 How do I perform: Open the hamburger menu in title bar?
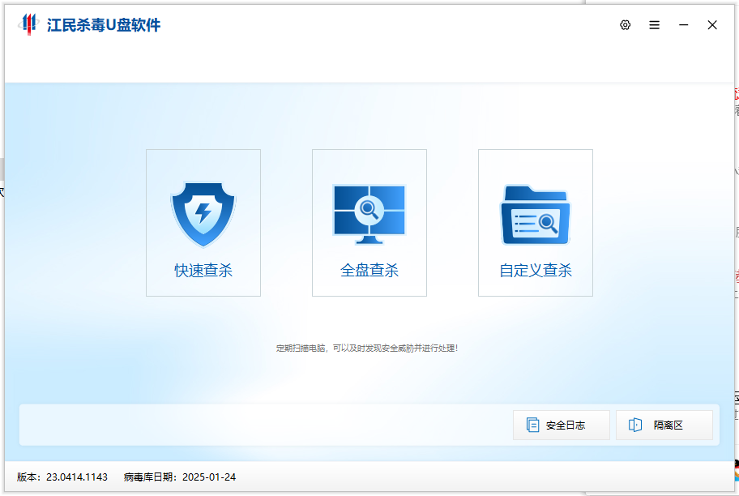point(654,25)
